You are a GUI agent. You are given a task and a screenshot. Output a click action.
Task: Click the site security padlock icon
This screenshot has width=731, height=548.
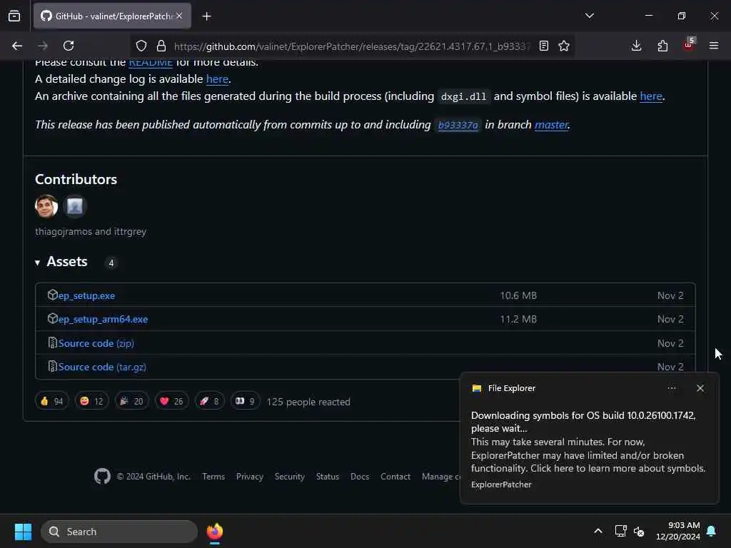161,46
